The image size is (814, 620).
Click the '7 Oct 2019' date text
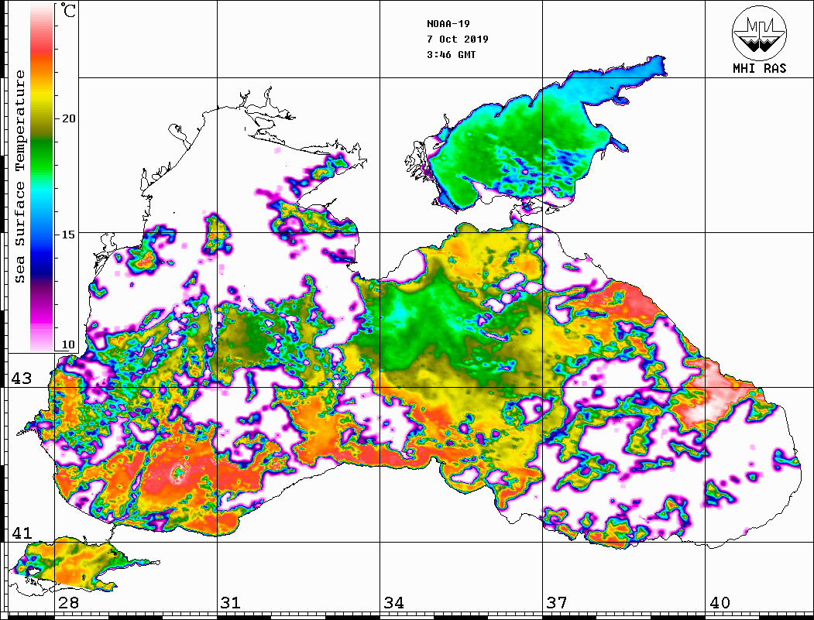(458, 39)
